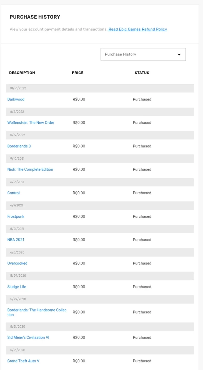The height and width of the screenshot is (370, 203).
Task: Select Wolfenstein: The New Order link
Action: pyautogui.click(x=31, y=123)
